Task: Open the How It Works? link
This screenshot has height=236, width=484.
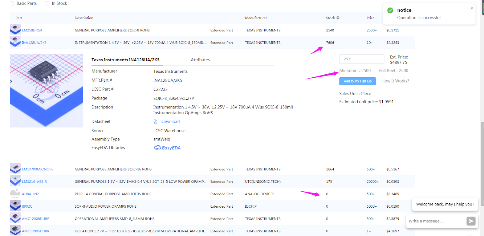Action: 395,81
